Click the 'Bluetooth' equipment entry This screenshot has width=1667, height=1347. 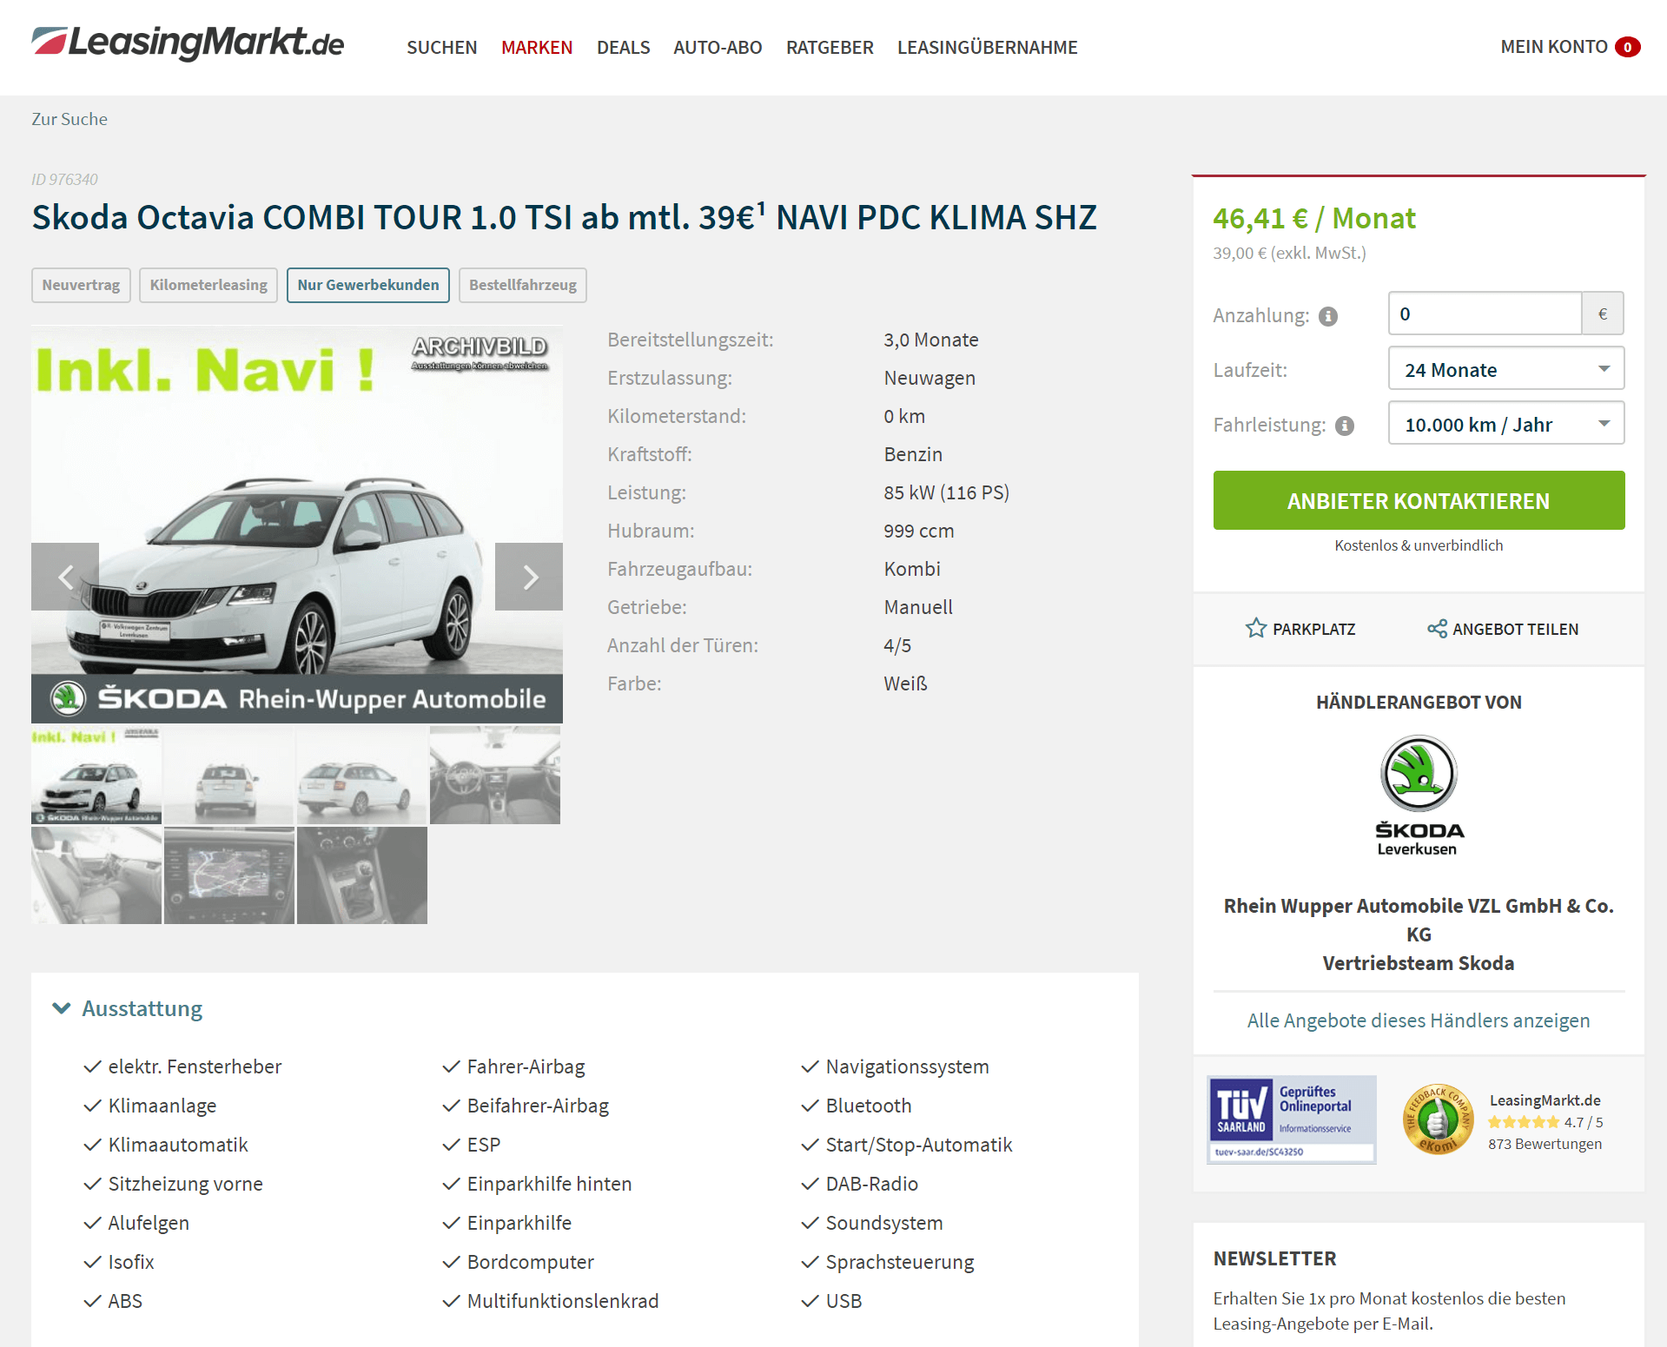[869, 1106]
